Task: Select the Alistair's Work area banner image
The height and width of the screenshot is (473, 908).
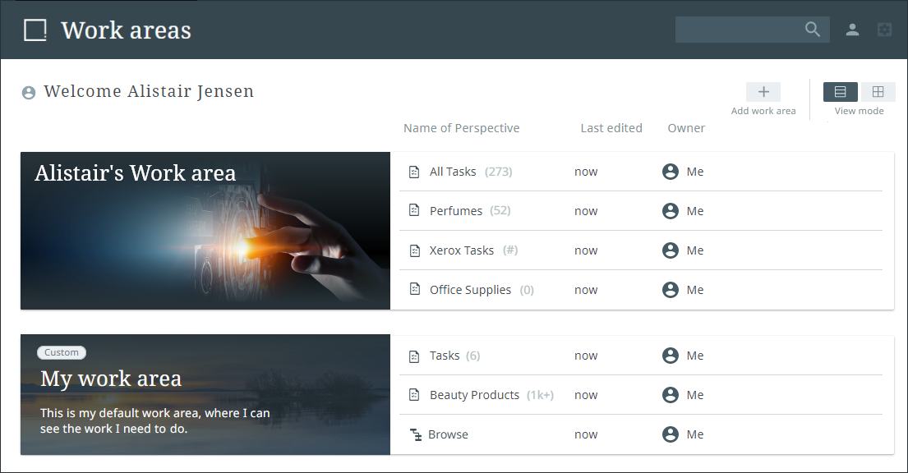Action: [x=205, y=238]
